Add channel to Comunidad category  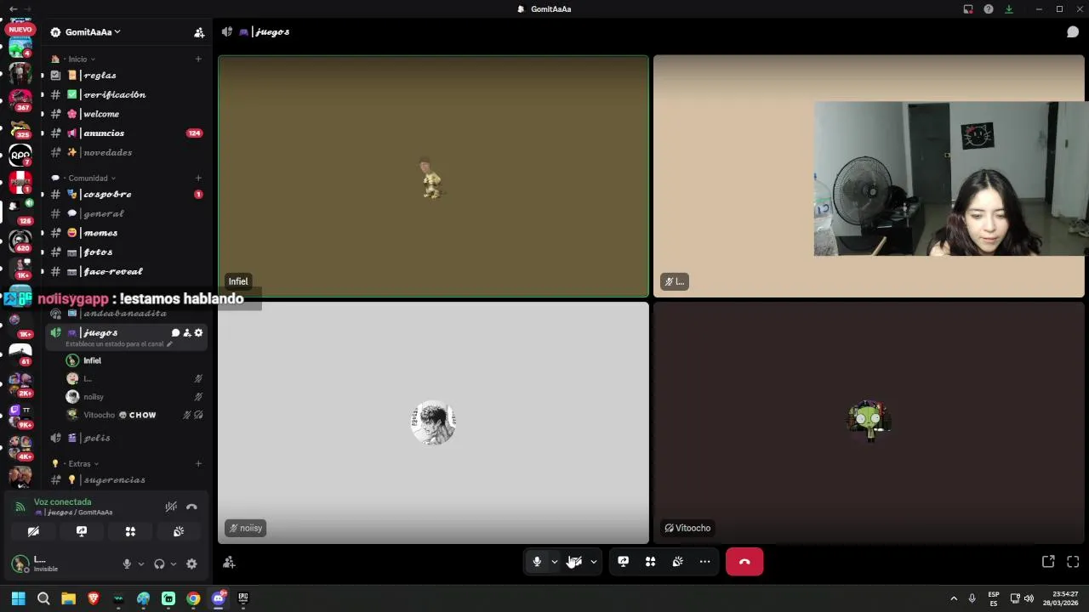(x=198, y=178)
